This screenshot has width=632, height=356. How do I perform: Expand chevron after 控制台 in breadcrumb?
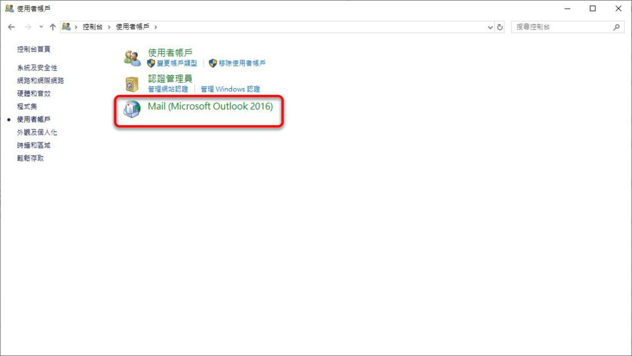[109, 27]
